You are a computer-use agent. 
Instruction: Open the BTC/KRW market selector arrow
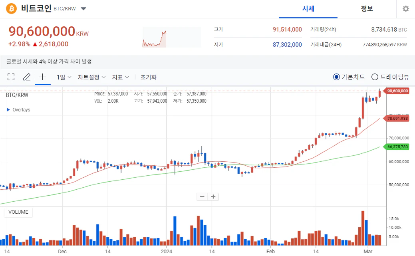83,9
